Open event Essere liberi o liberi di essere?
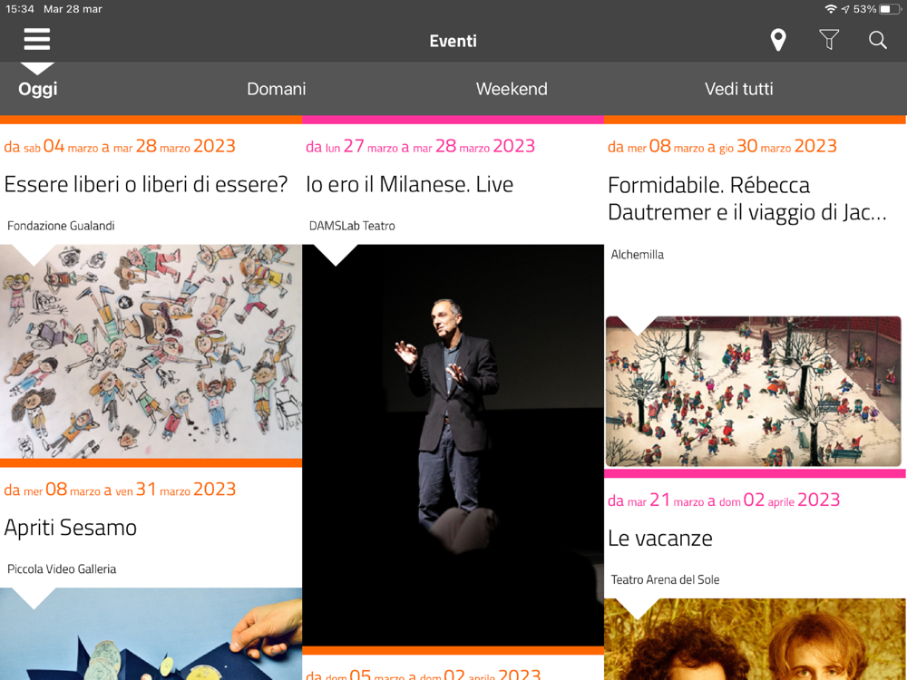The height and width of the screenshot is (680, 907). pyautogui.click(x=146, y=184)
